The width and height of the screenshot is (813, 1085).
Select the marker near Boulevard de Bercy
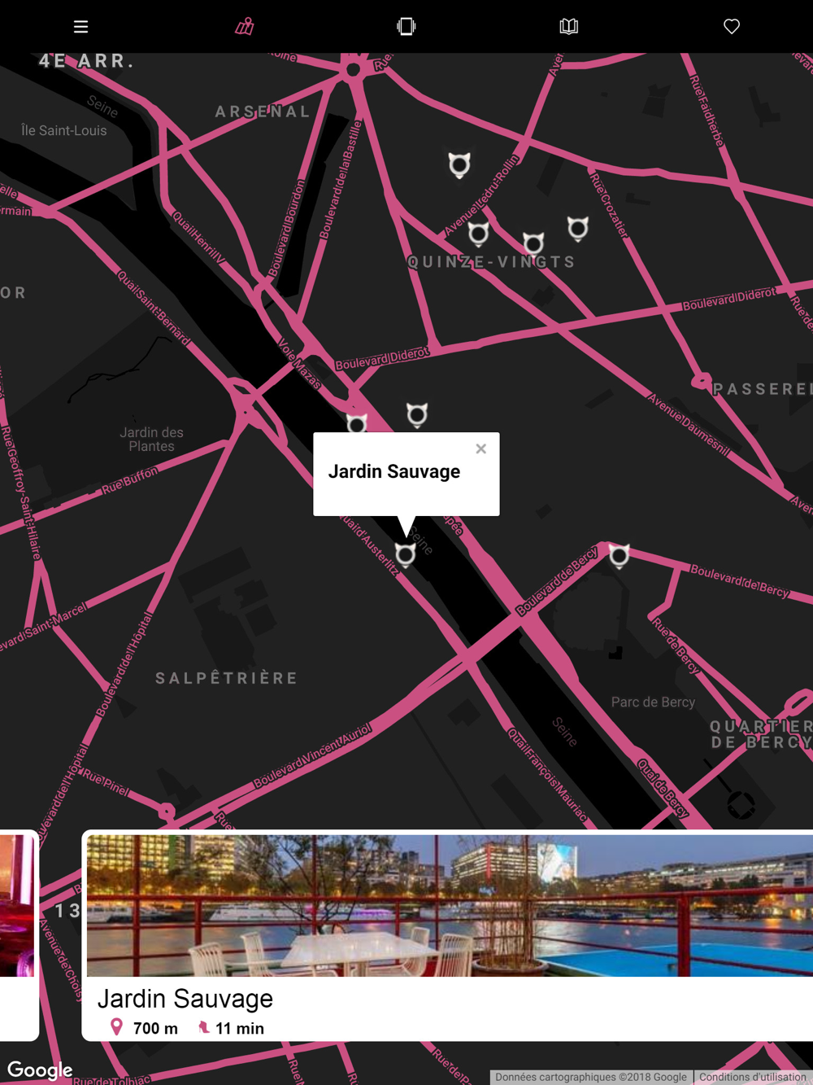pos(620,556)
